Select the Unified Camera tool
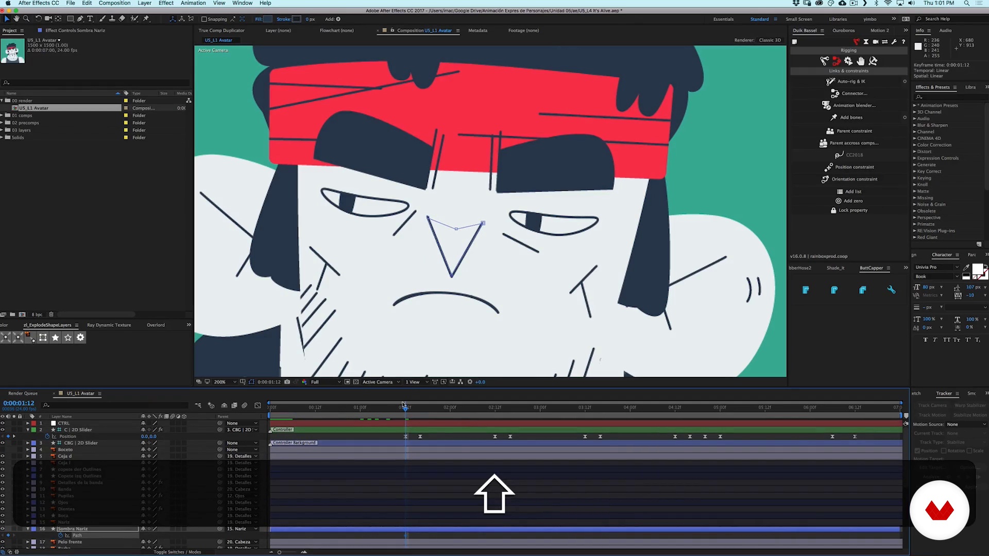Screen dimensions: 989x556 pyautogui.click(x=48, y=19)
